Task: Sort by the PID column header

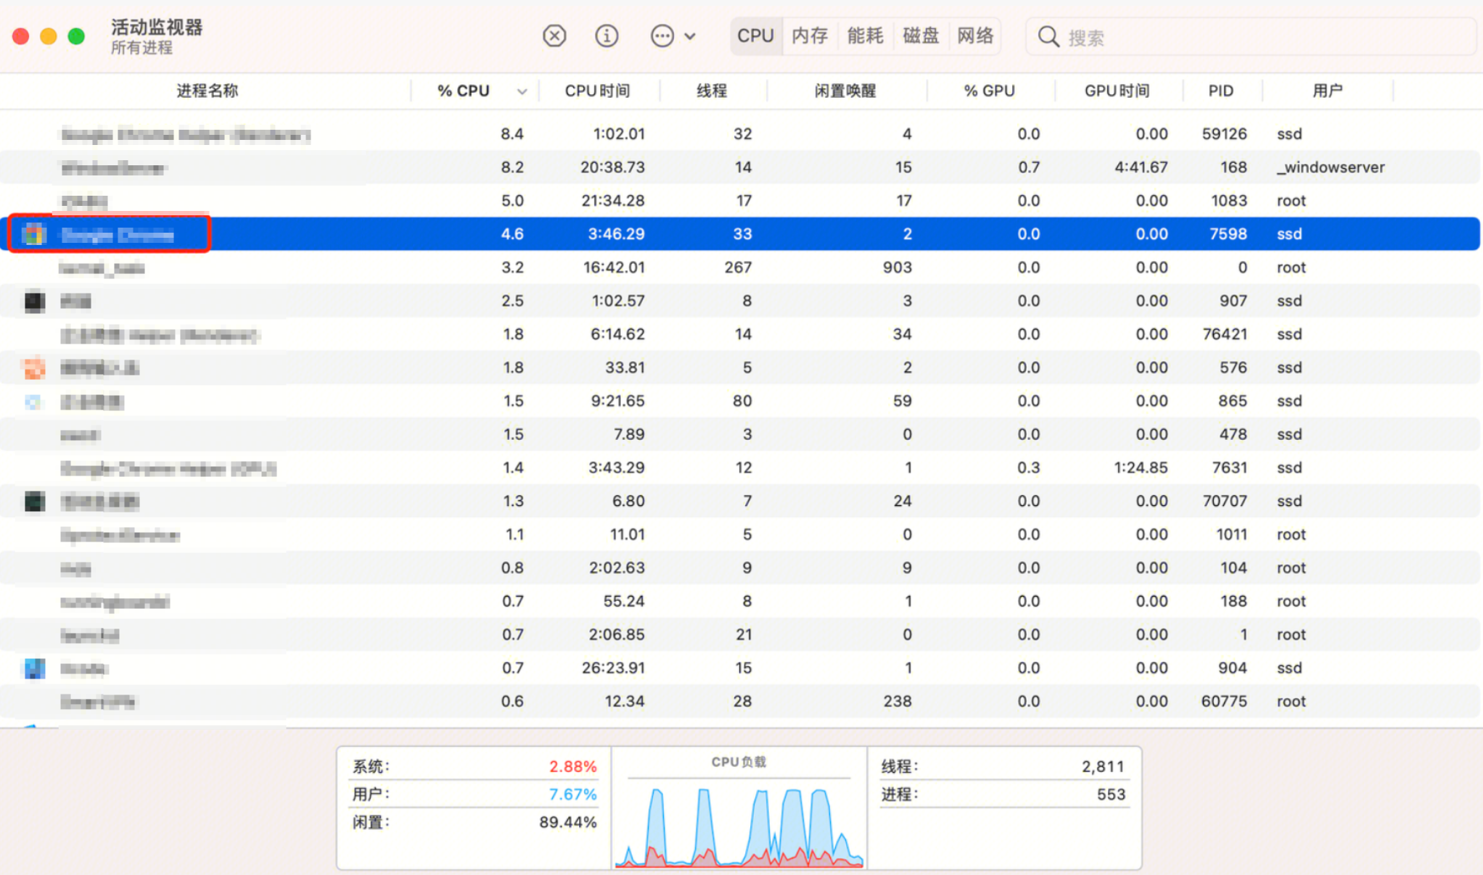Action: click(1220, 91)
